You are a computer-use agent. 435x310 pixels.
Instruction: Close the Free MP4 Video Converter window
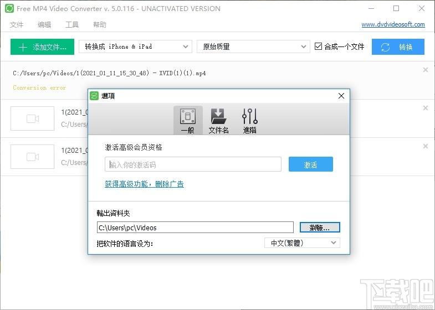pos(421,8)
